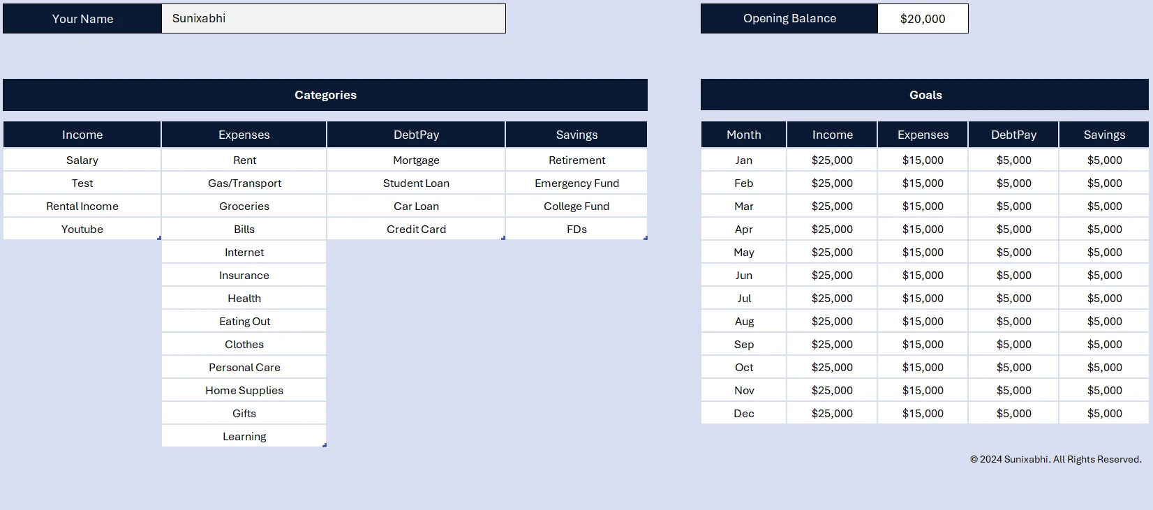
Task: Select the Credit Card cell under DebtPay
Action: coord(415,228)
